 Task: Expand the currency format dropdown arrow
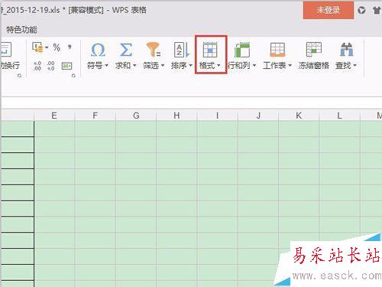tap(47, 47)
